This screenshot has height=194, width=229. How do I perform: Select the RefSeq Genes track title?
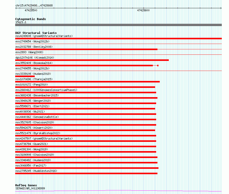point(26,185)
